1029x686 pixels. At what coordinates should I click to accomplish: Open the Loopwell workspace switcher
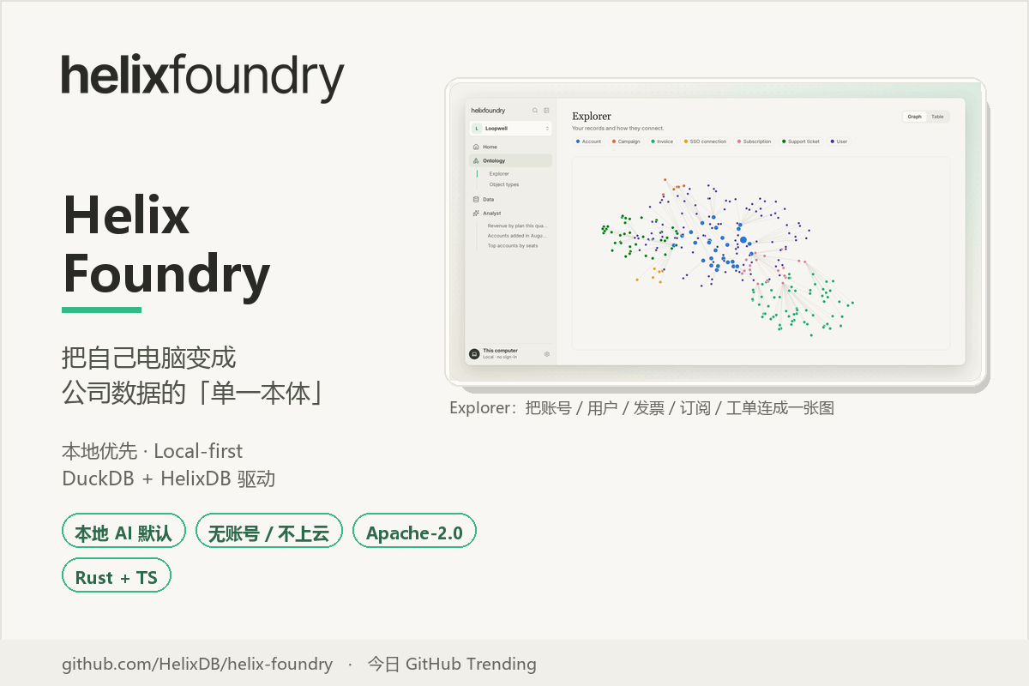point(511,128)
